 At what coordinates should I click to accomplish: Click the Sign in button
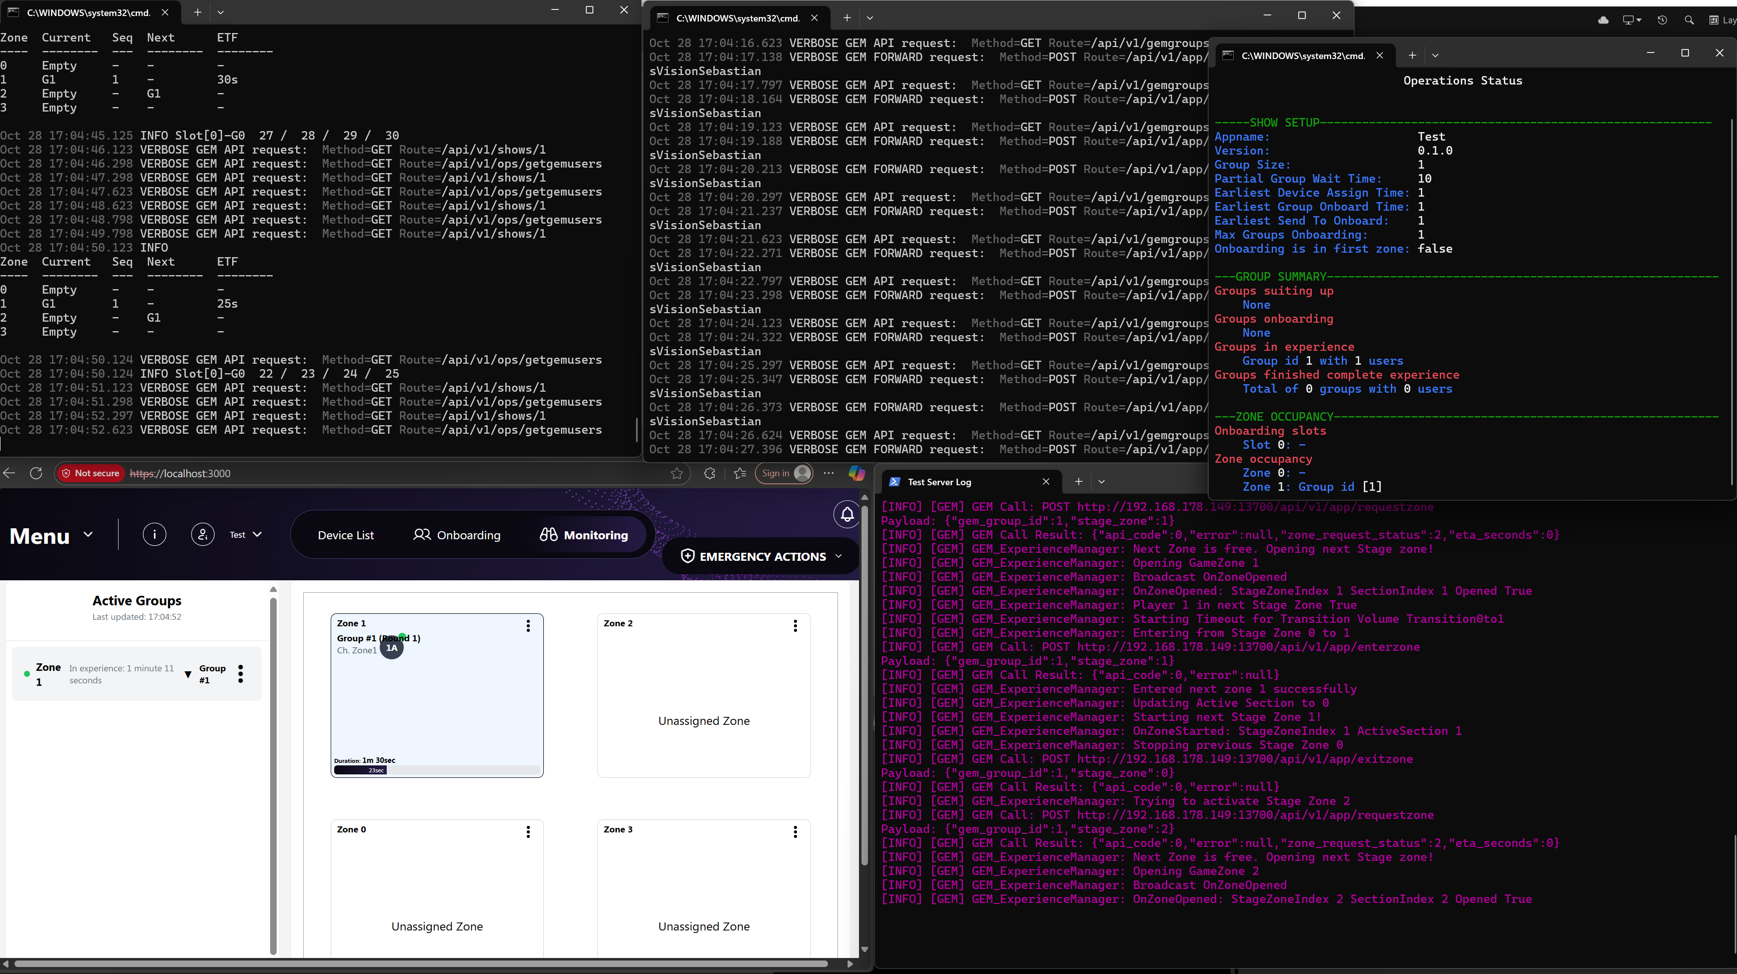(x=783, y=473)
